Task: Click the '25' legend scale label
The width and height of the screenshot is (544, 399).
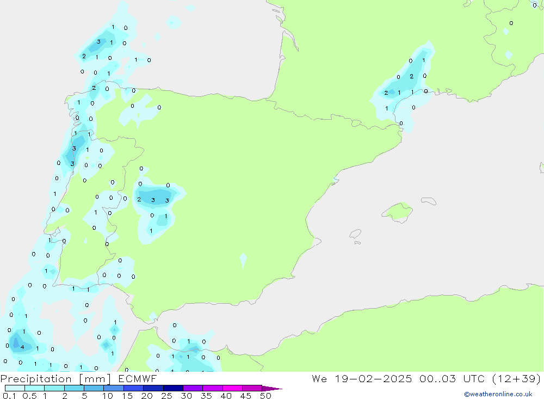Action: tap(167, 396)
